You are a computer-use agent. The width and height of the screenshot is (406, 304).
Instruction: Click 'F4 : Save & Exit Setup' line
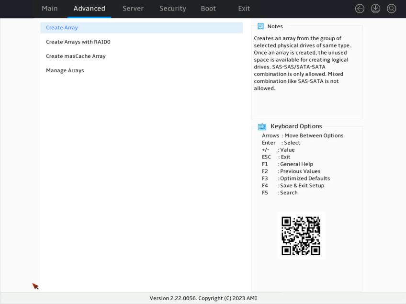293,185
